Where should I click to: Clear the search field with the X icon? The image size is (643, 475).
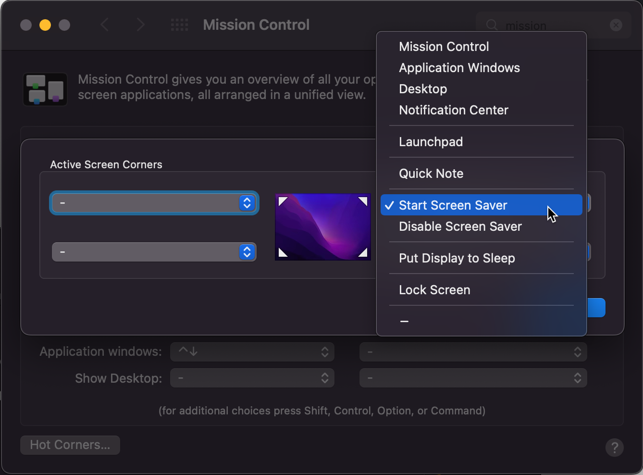pyautogui.click(x=616, y=25)
